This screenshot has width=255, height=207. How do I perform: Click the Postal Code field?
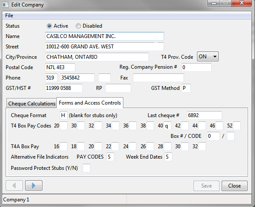[x=60, y=67]
